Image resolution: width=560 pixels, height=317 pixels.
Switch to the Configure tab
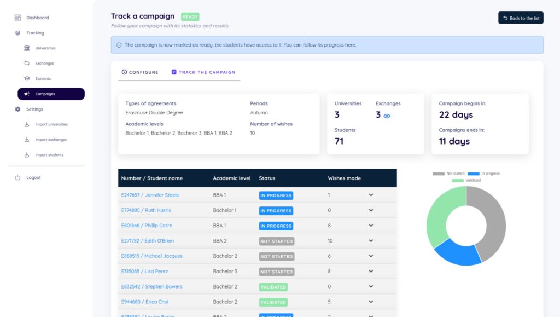pos(140,72)
